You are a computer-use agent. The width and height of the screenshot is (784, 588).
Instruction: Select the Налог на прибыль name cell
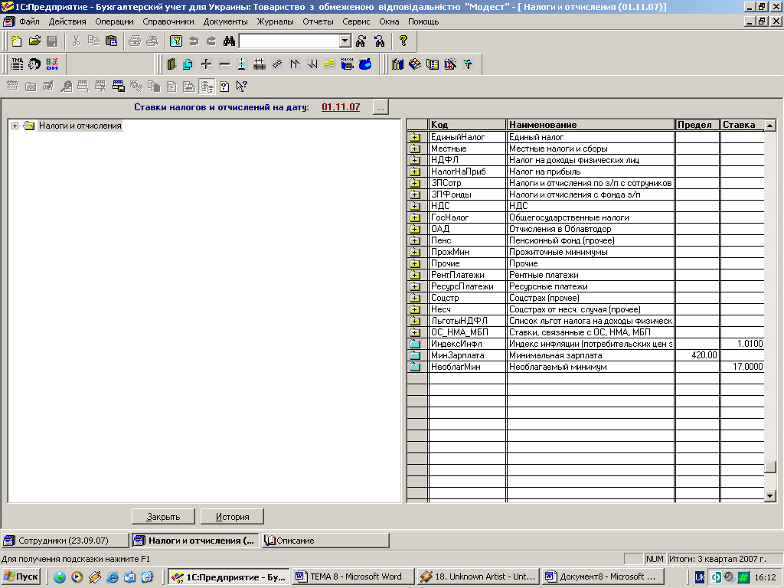tap(590, 171)
